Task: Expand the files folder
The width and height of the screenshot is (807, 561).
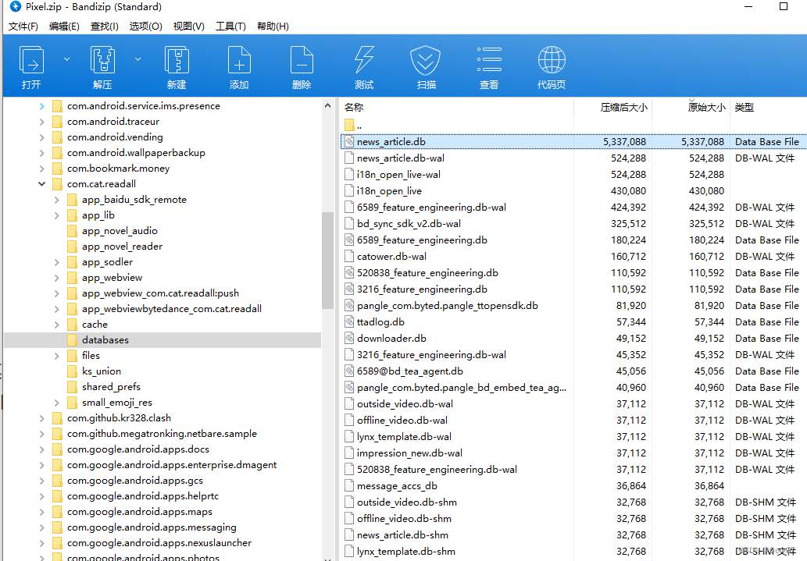Action: 56,356
